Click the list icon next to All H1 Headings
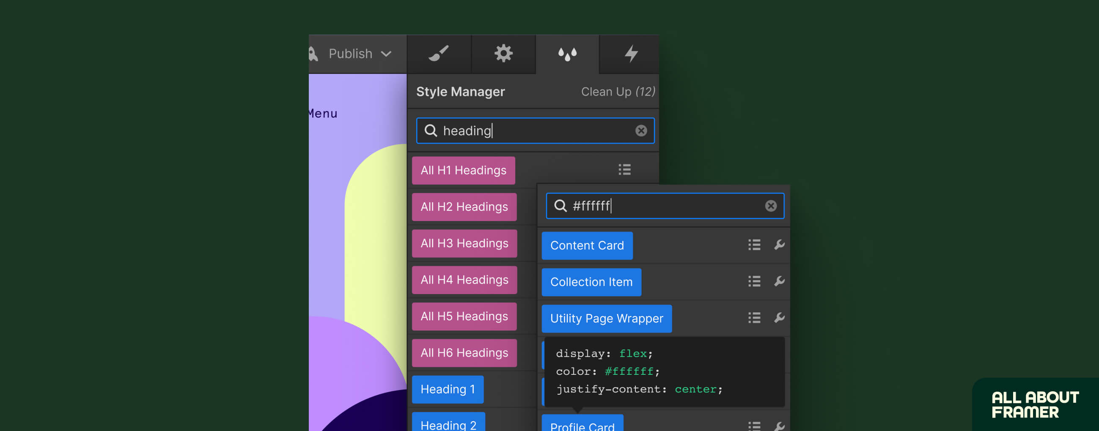Image resolution: width=1099 pixels, height=431 pixels. tap(624, 169)
